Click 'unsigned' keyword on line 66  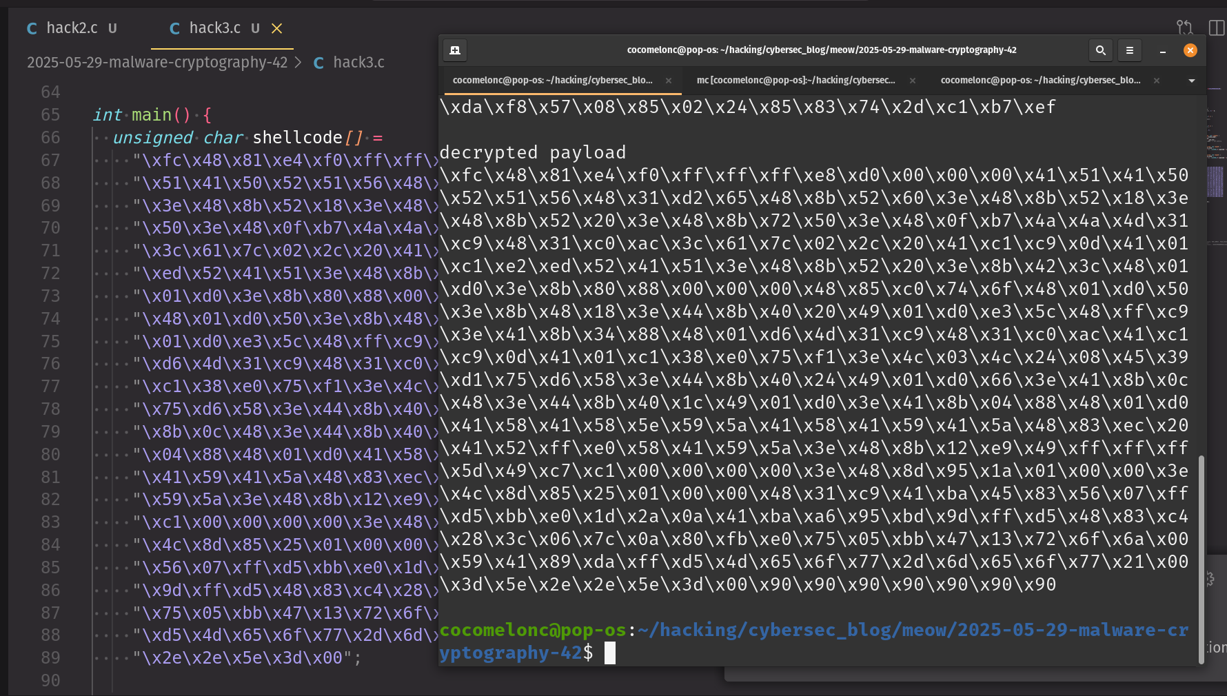pos(153,138)
